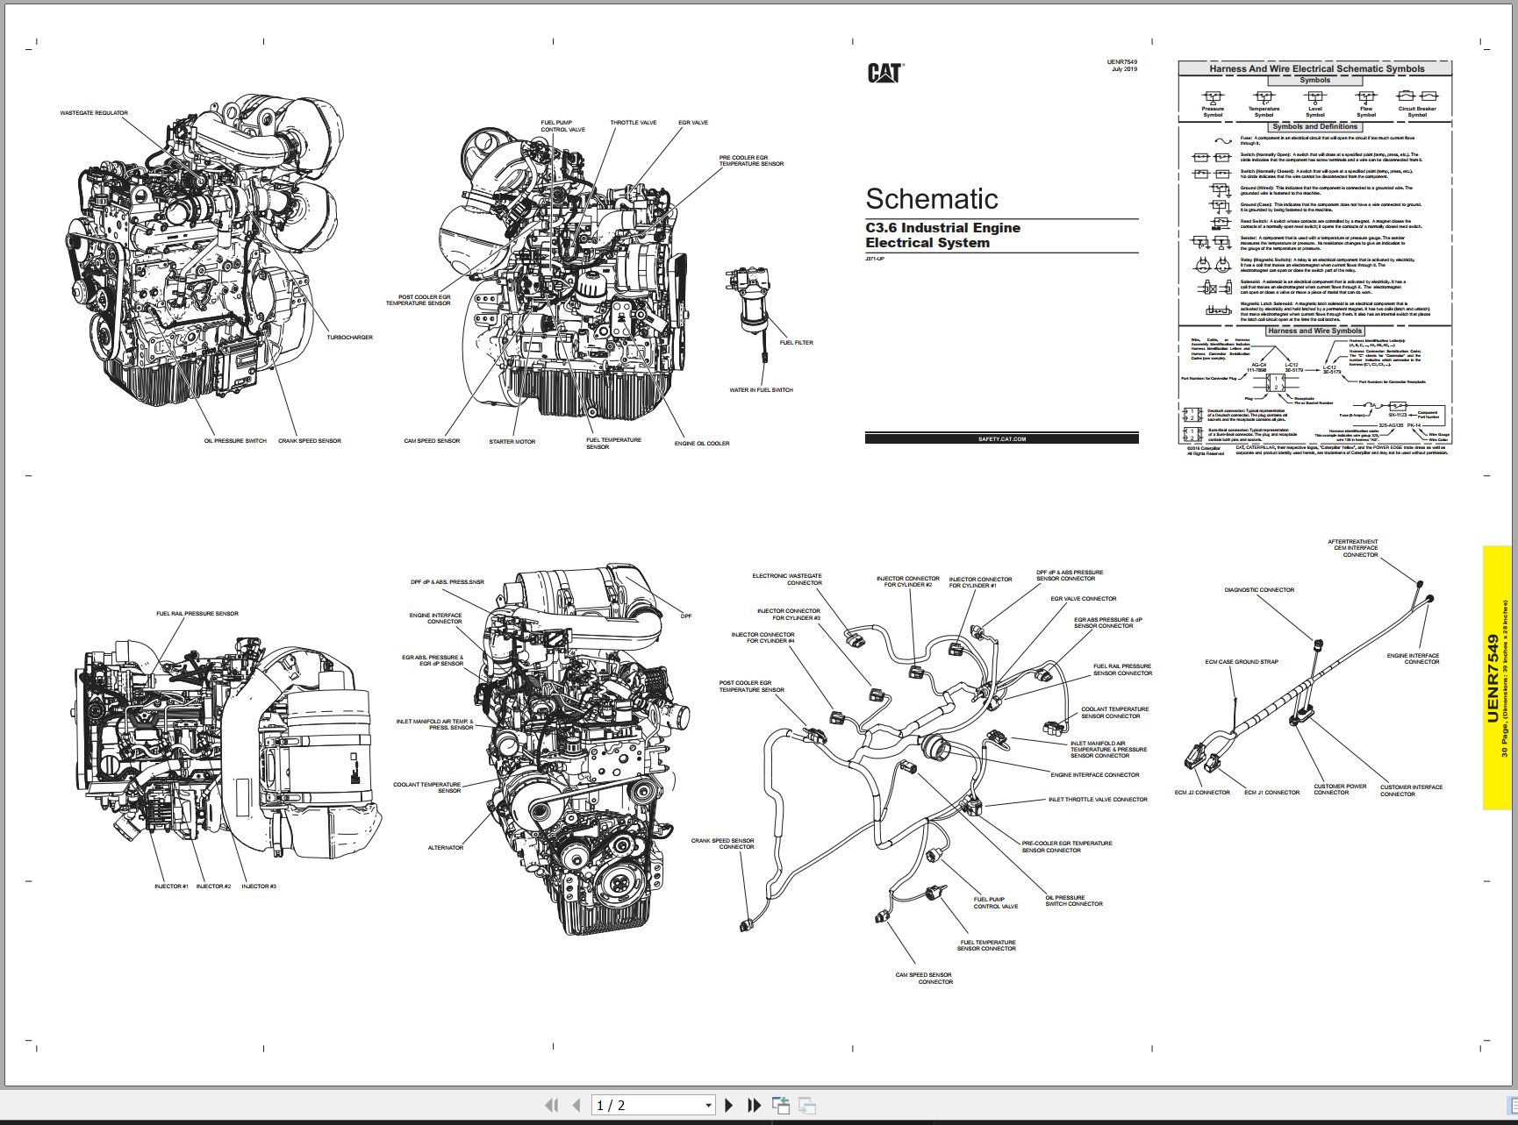Click the Level Symbol icon in legend
Screen dimensions: 1518x1125
tap(1314, 96)
